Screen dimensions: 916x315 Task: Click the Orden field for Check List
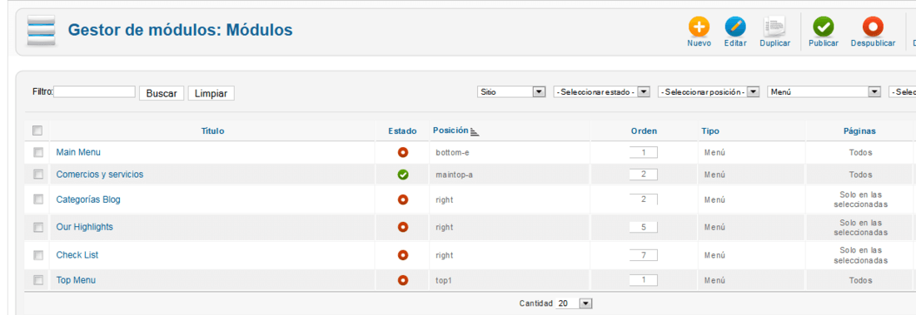[x=643, y=255]
